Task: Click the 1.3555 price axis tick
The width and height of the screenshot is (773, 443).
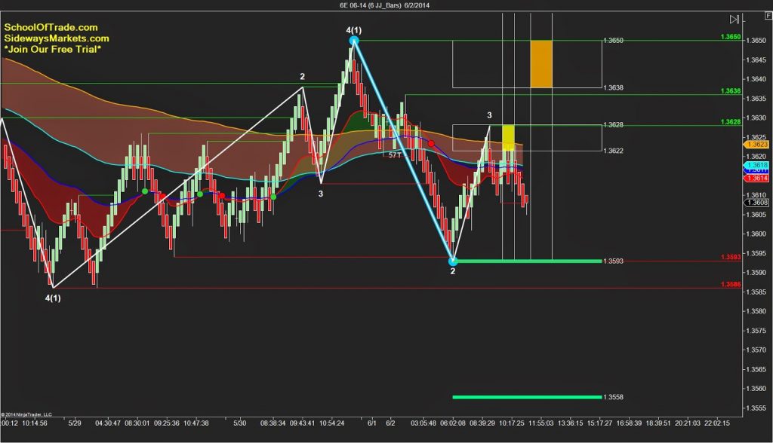Action: tap(756, 408)
